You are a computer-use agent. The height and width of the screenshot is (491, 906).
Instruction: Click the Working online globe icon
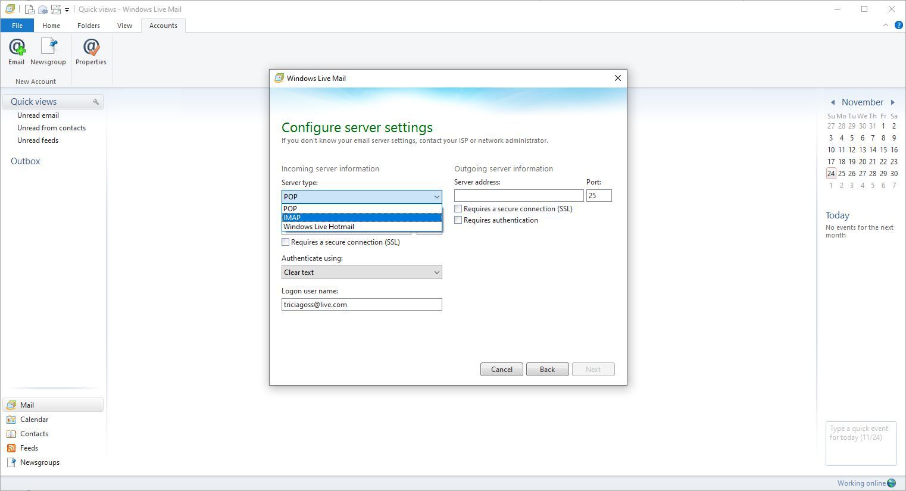(x=892, y=483)
